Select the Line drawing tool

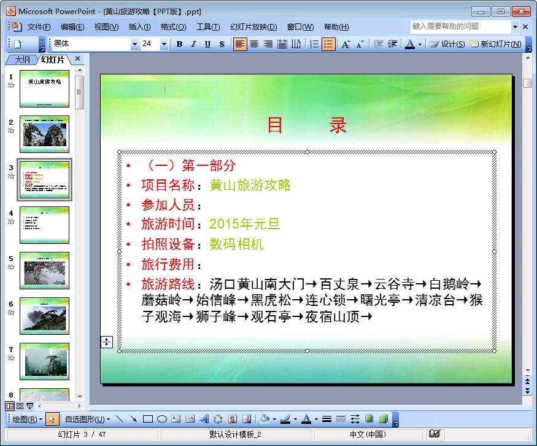120,419
